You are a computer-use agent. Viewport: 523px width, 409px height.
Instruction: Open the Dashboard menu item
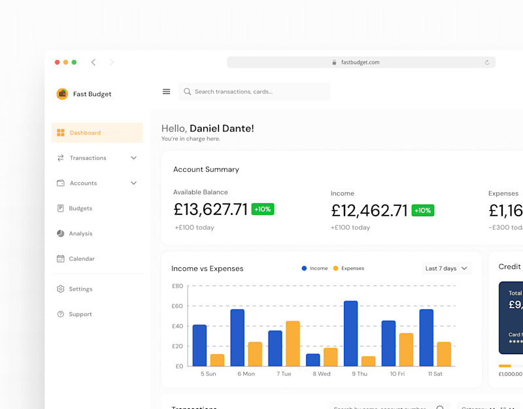[97, 133]
